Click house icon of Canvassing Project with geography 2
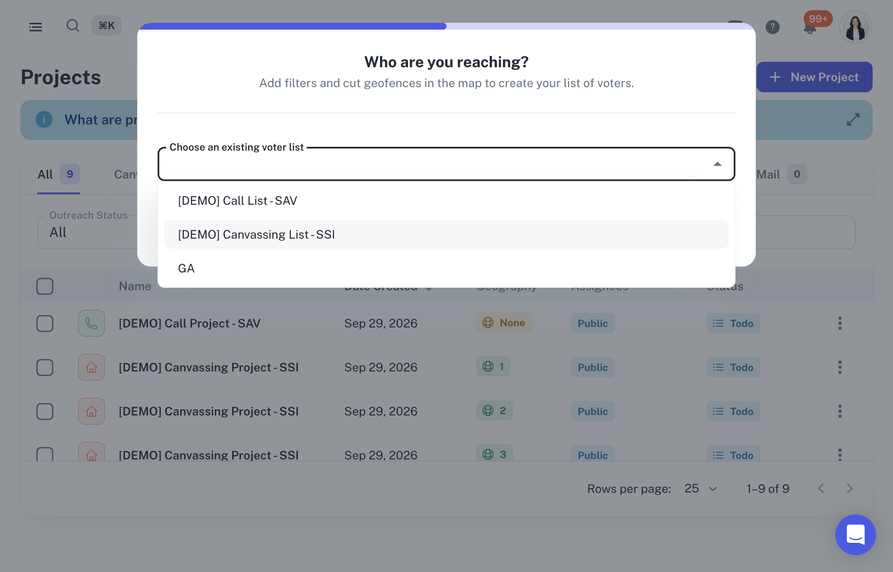 92,411
